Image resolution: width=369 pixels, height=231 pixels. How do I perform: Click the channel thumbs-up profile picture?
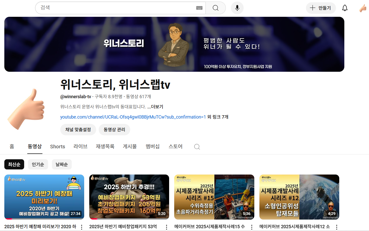tap(26, 109)
